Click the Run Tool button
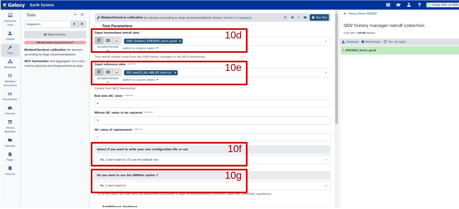Image resolution: width=459 pixels, height=209 pixels. coord(319,18)
